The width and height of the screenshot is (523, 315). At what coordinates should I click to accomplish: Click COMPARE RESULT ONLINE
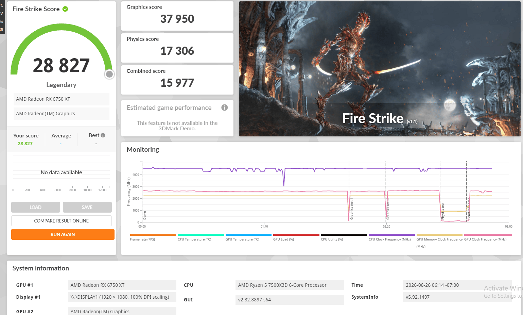click(62, 221)
